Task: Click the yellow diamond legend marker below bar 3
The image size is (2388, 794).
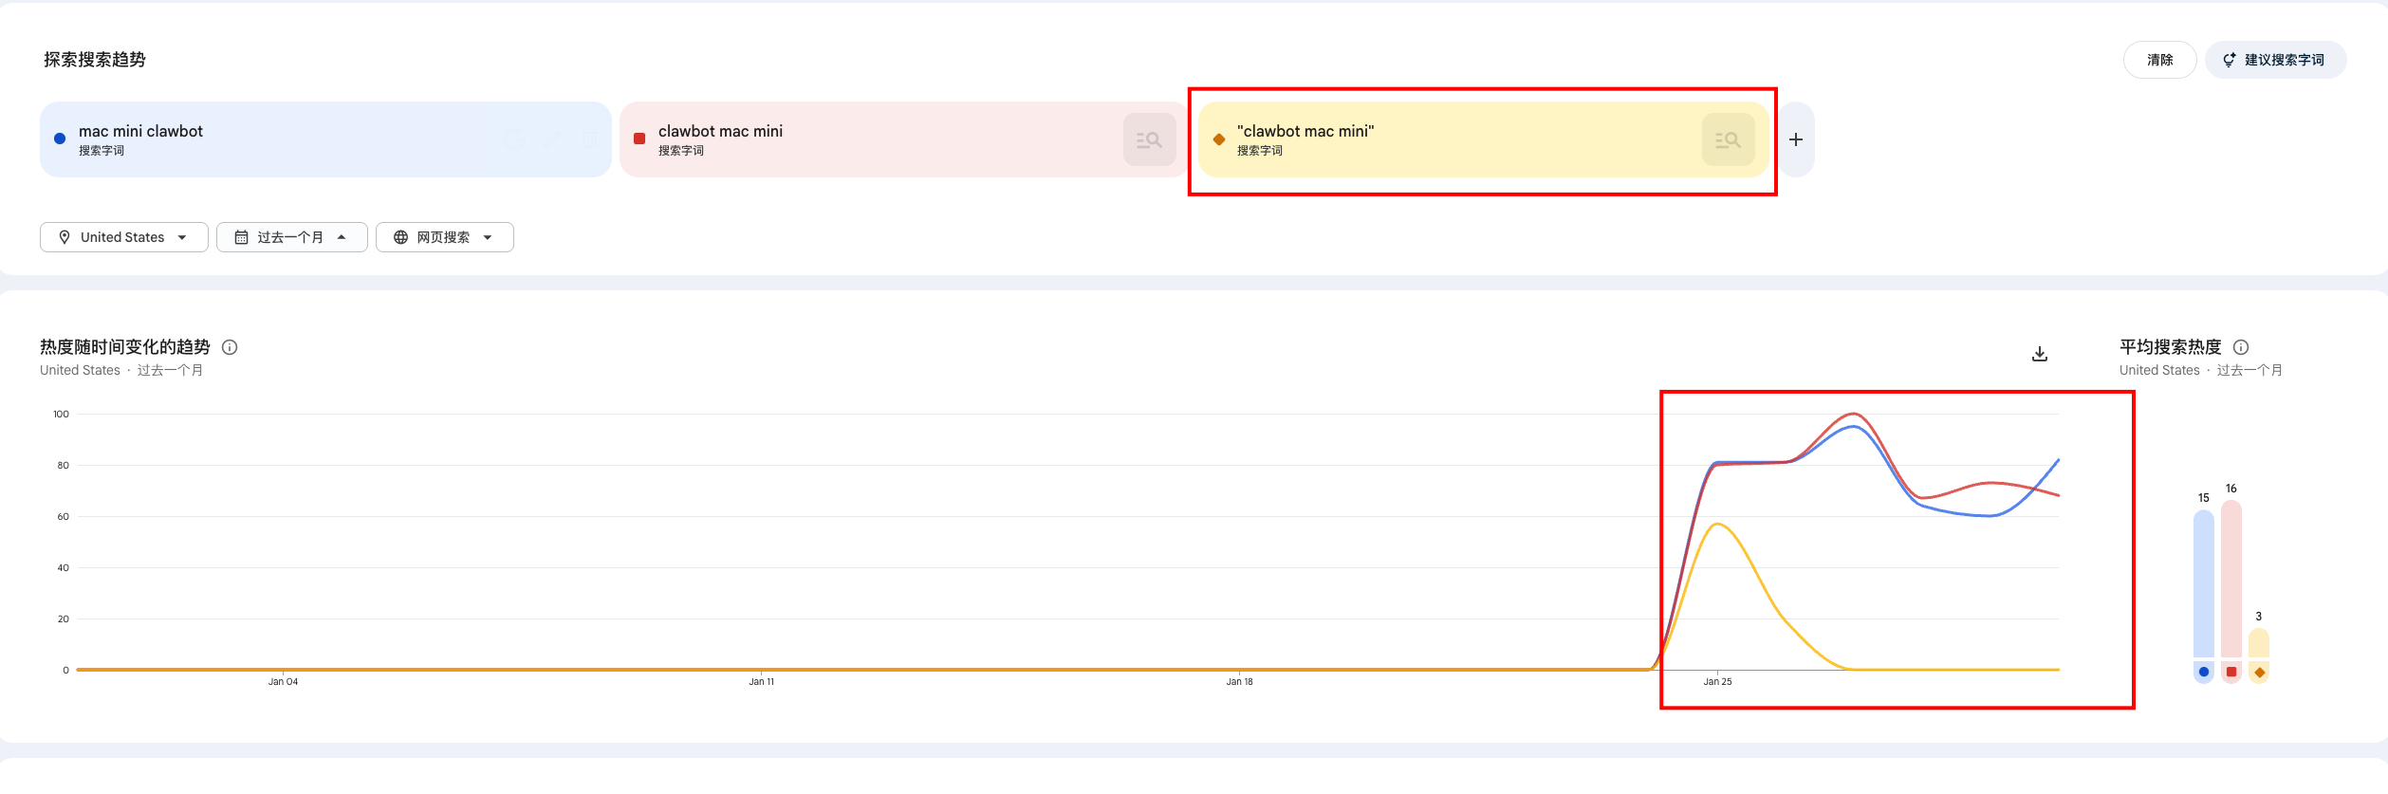Action: pos(2259,673)
